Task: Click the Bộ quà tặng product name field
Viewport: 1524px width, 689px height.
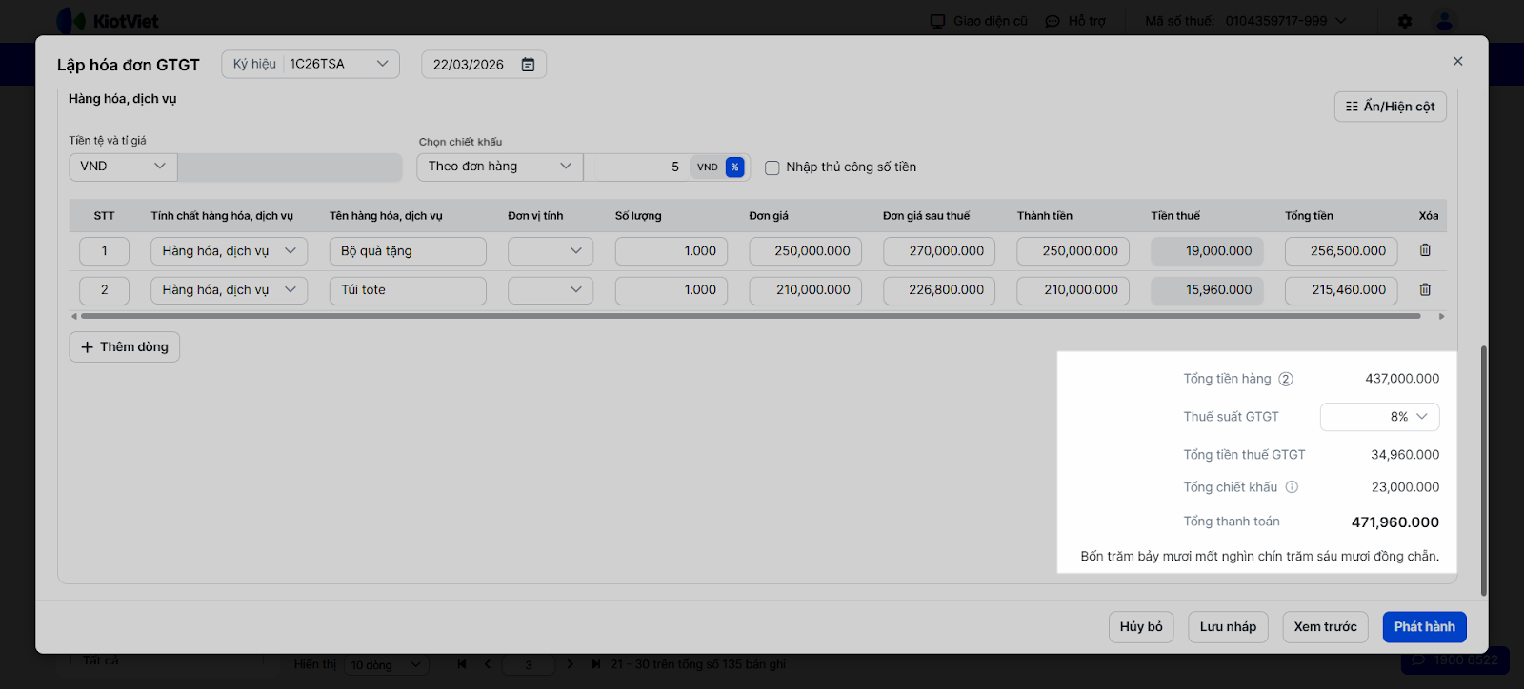Action: pyautogui.click(x=408, y=251)
